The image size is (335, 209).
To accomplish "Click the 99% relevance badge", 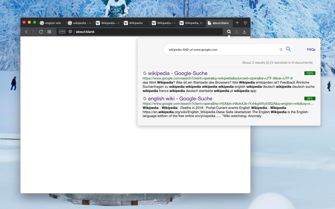I will pos(310,98).
